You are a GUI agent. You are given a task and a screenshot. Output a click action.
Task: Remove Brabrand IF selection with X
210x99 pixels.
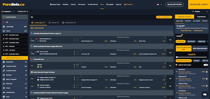click(x=177, y=78)
